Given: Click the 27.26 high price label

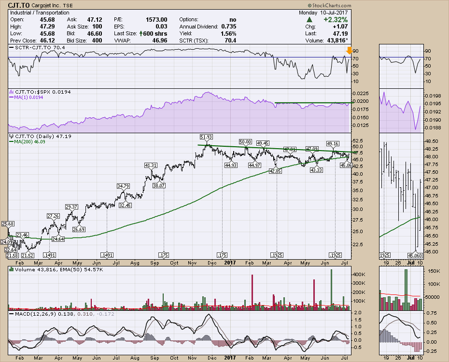Looking at the screenshot, I should [53, 216].
